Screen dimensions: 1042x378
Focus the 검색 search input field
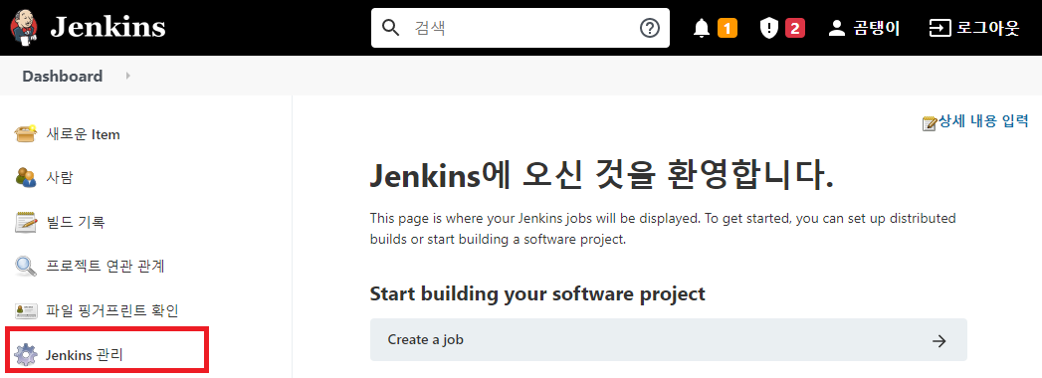pyautogui.click(x=521, y=28)
